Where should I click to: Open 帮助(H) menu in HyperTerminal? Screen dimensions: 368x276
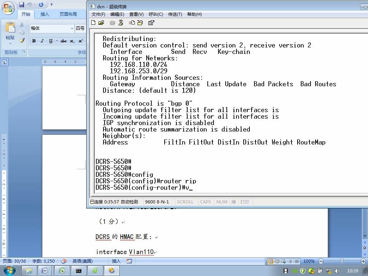[194, 14]
